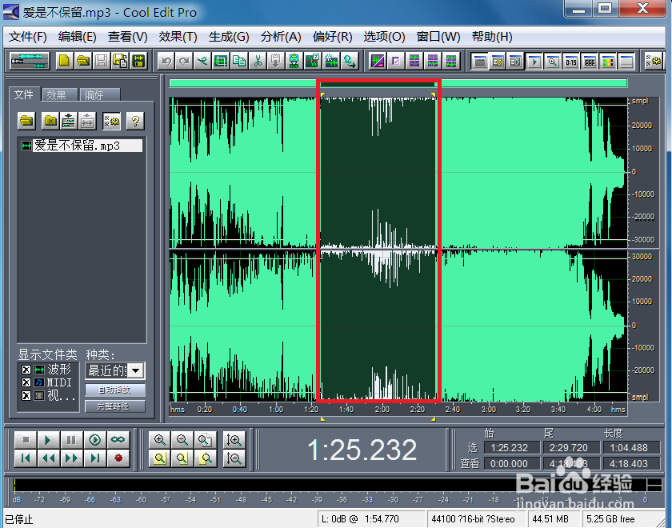Viewport: 672px width, 528px height.
Task: Open the 编辑(E) menu
Action: pos(78,37)
